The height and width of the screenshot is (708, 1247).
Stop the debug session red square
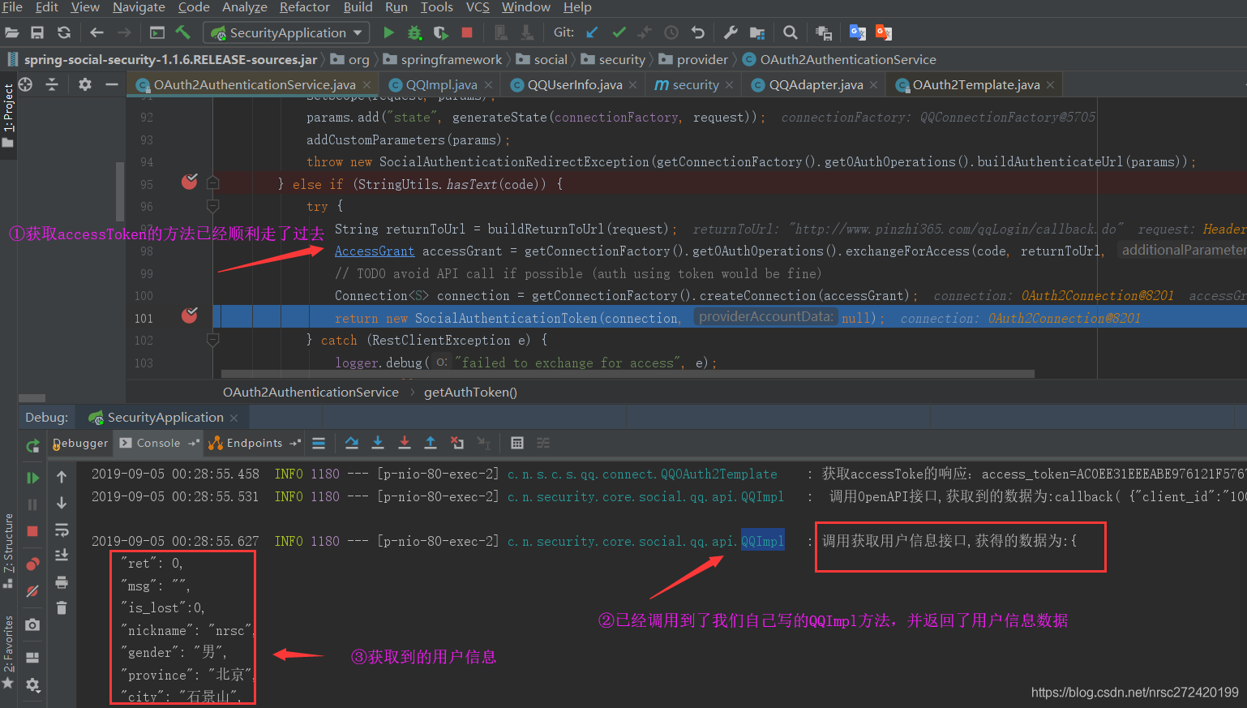[32, 531]
